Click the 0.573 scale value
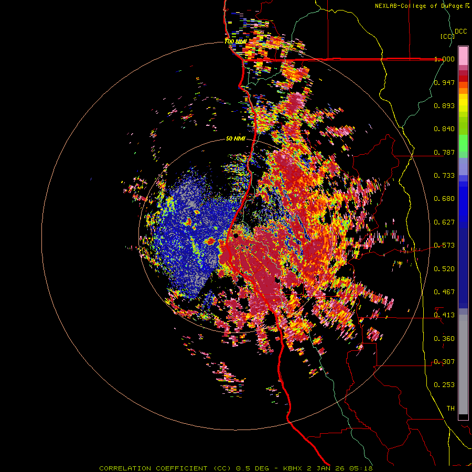 pyautogui.click(x=444, y=245)
